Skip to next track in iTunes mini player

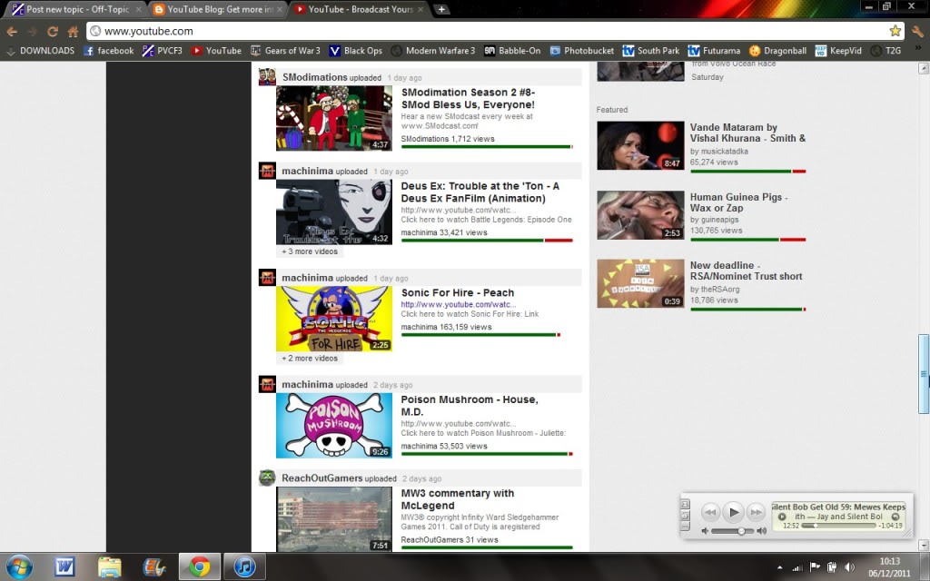click(x=756, y=512)
